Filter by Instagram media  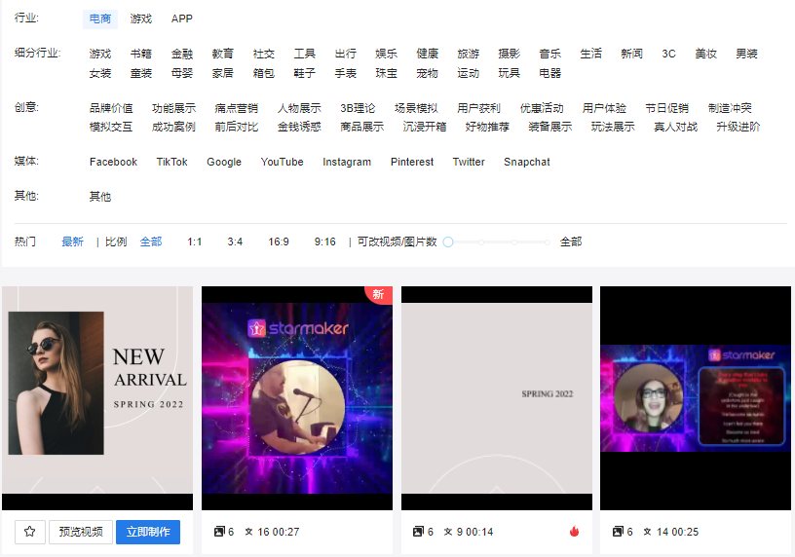[347, 163]
